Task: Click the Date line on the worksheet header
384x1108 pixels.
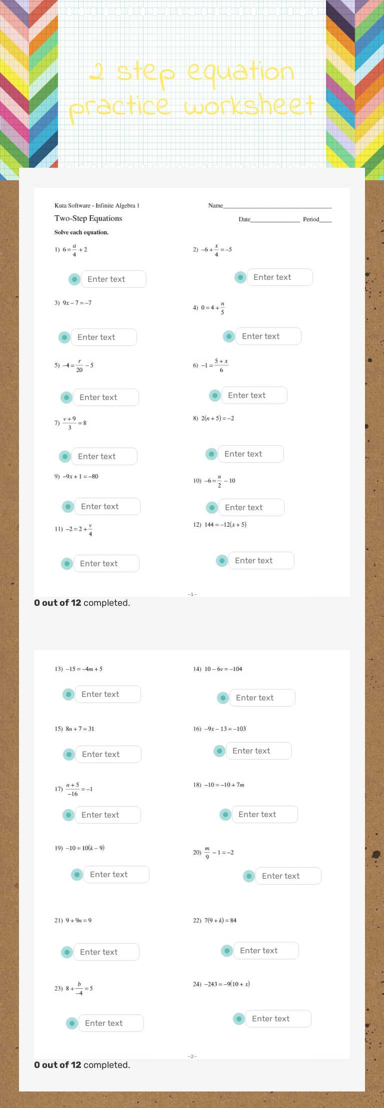Action: click(x=270, y=219)
